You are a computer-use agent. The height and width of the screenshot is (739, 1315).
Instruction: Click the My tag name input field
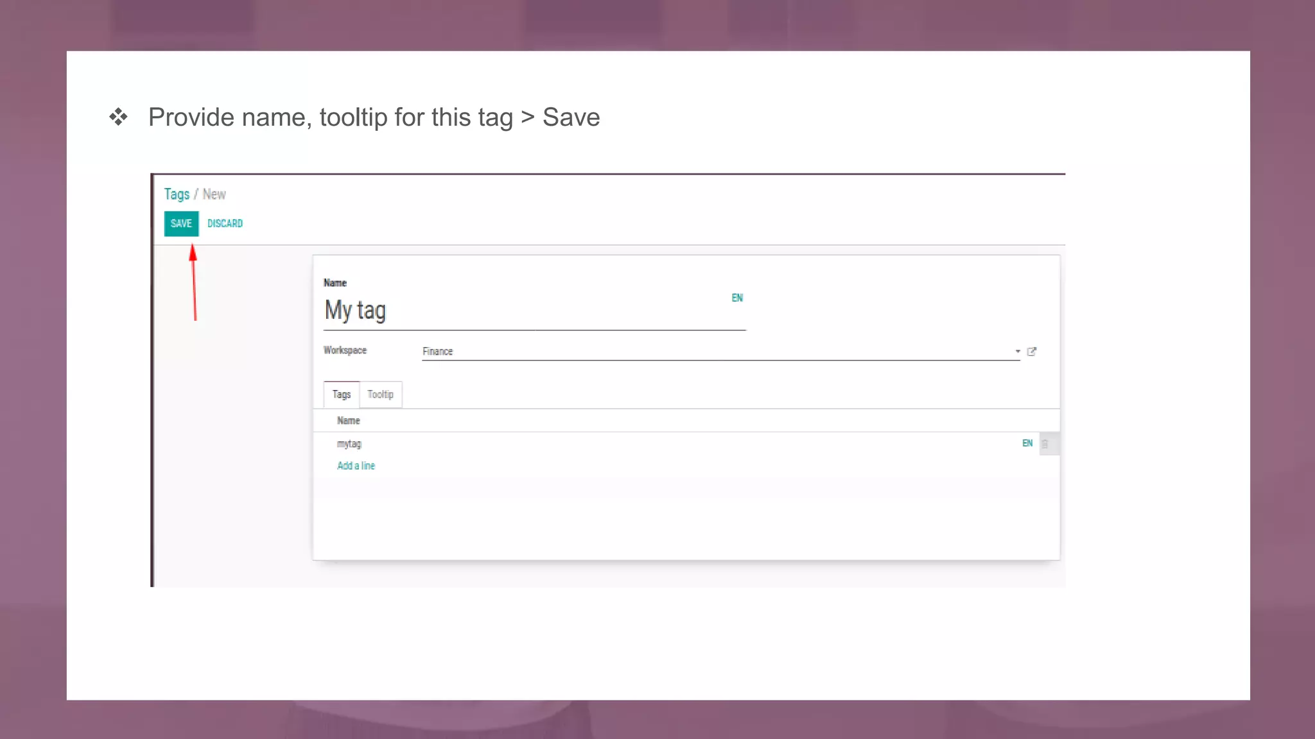[527, 311]
